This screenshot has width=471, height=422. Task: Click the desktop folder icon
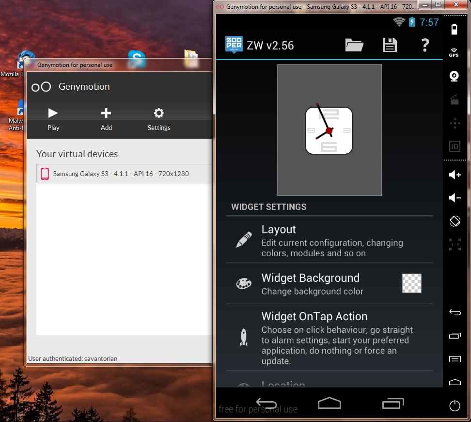[191, 58]
